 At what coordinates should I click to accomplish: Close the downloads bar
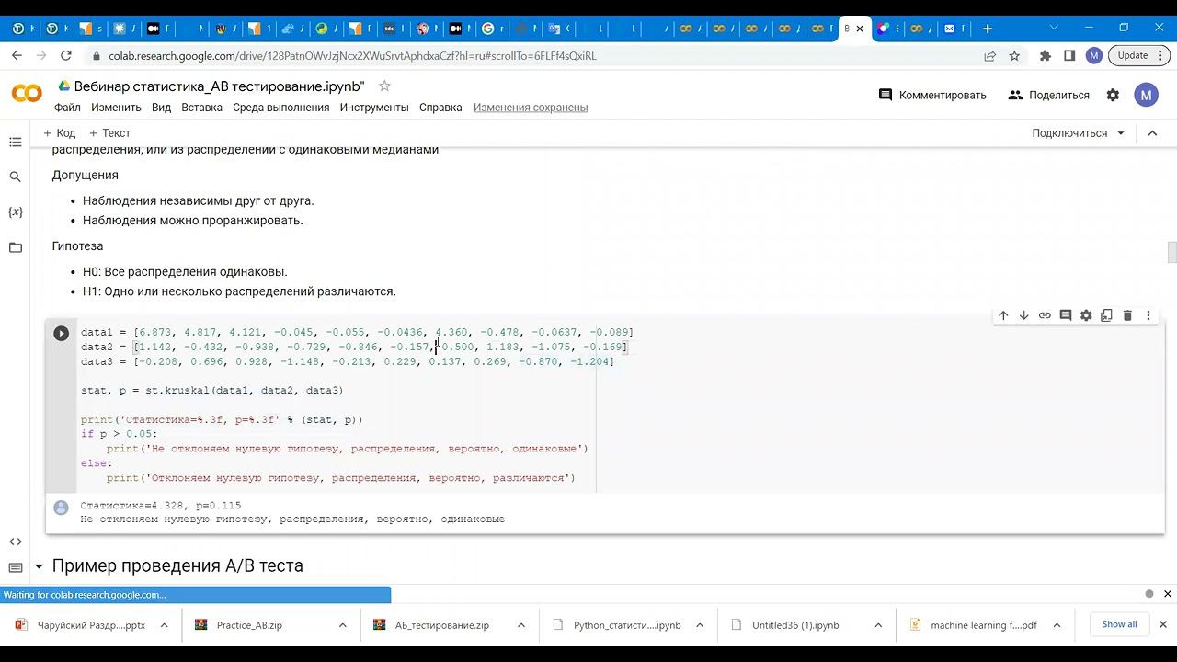(1162, 624)
